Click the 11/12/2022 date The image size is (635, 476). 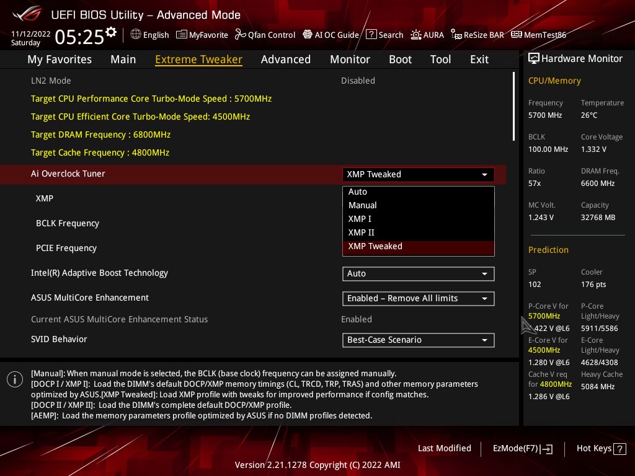pos(31,33)
